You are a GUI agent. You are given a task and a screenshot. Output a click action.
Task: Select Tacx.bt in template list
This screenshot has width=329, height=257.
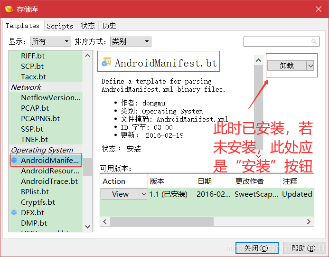tap(46, 76)
